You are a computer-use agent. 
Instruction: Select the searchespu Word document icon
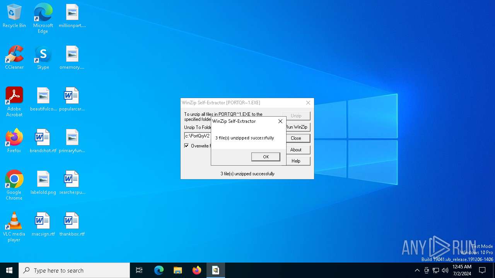(x=72, y=183)
